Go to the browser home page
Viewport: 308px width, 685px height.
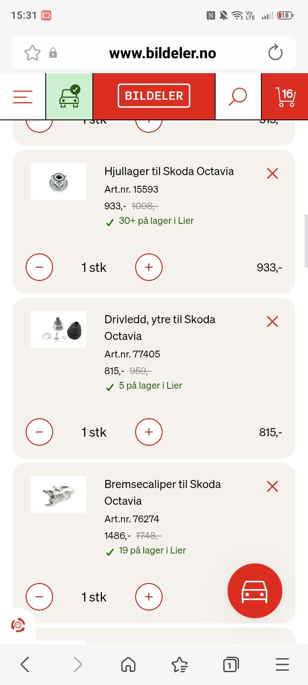[x=128, y=664]
